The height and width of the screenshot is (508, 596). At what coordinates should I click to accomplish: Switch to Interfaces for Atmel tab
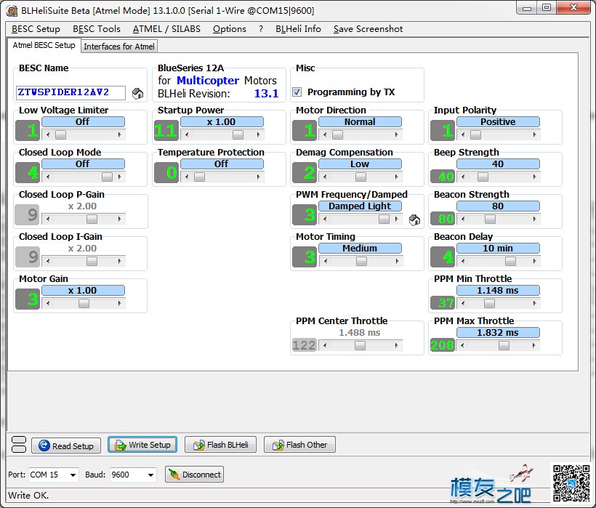tap(119, 47)
